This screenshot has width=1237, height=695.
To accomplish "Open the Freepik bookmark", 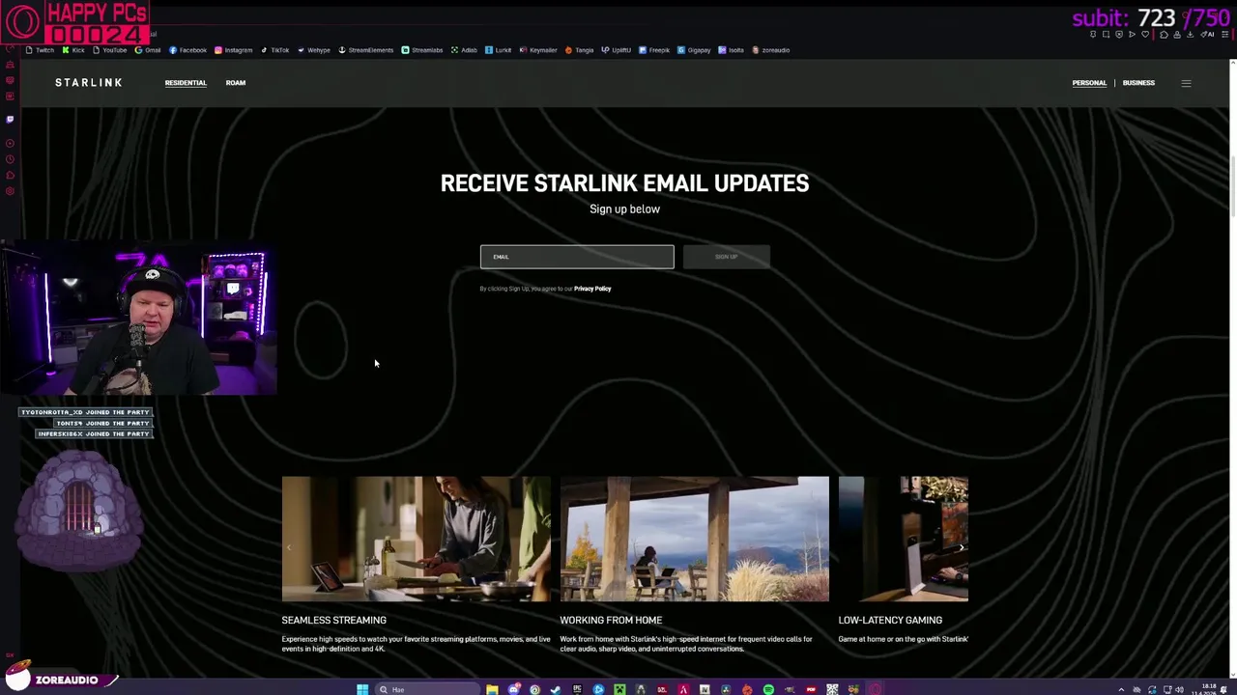I will tap(654, 50).
